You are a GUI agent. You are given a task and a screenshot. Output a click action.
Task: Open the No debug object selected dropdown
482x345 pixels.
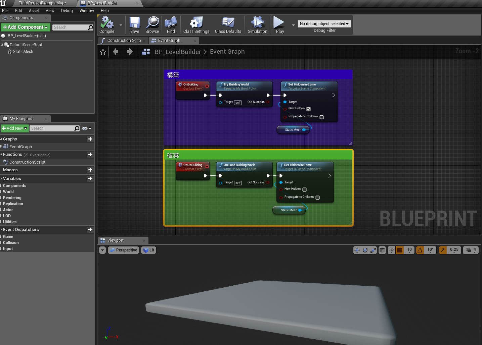324,23
